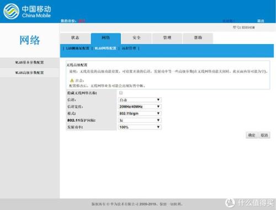Switch to the 管理 tab

[167, 38]
